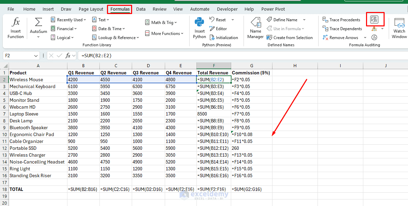Viewport: 408px width, 206px height.
Task: Click the Python Reset button
Action: (x=217, y=20)
